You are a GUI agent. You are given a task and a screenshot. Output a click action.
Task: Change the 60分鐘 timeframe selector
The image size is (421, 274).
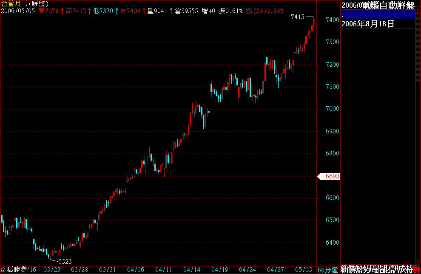tap(328, 269)
